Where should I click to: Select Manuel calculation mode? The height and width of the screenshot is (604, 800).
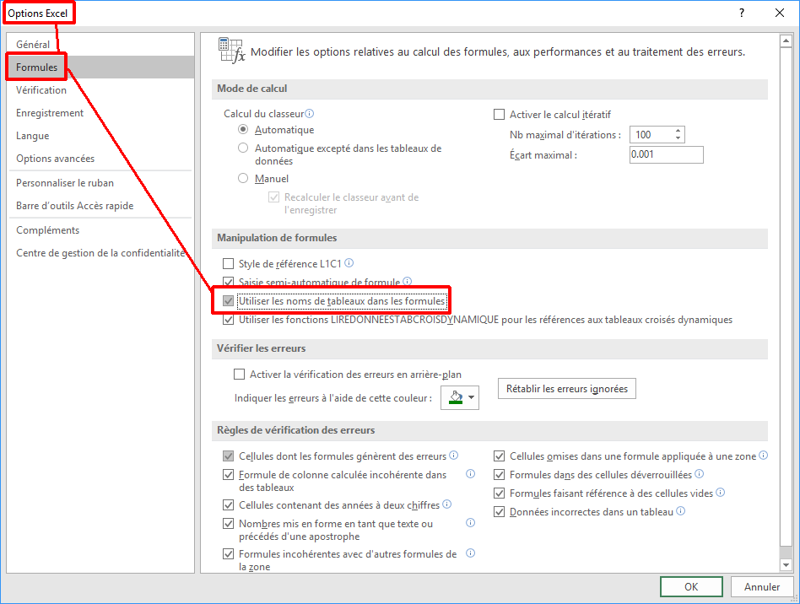point(243,179)
